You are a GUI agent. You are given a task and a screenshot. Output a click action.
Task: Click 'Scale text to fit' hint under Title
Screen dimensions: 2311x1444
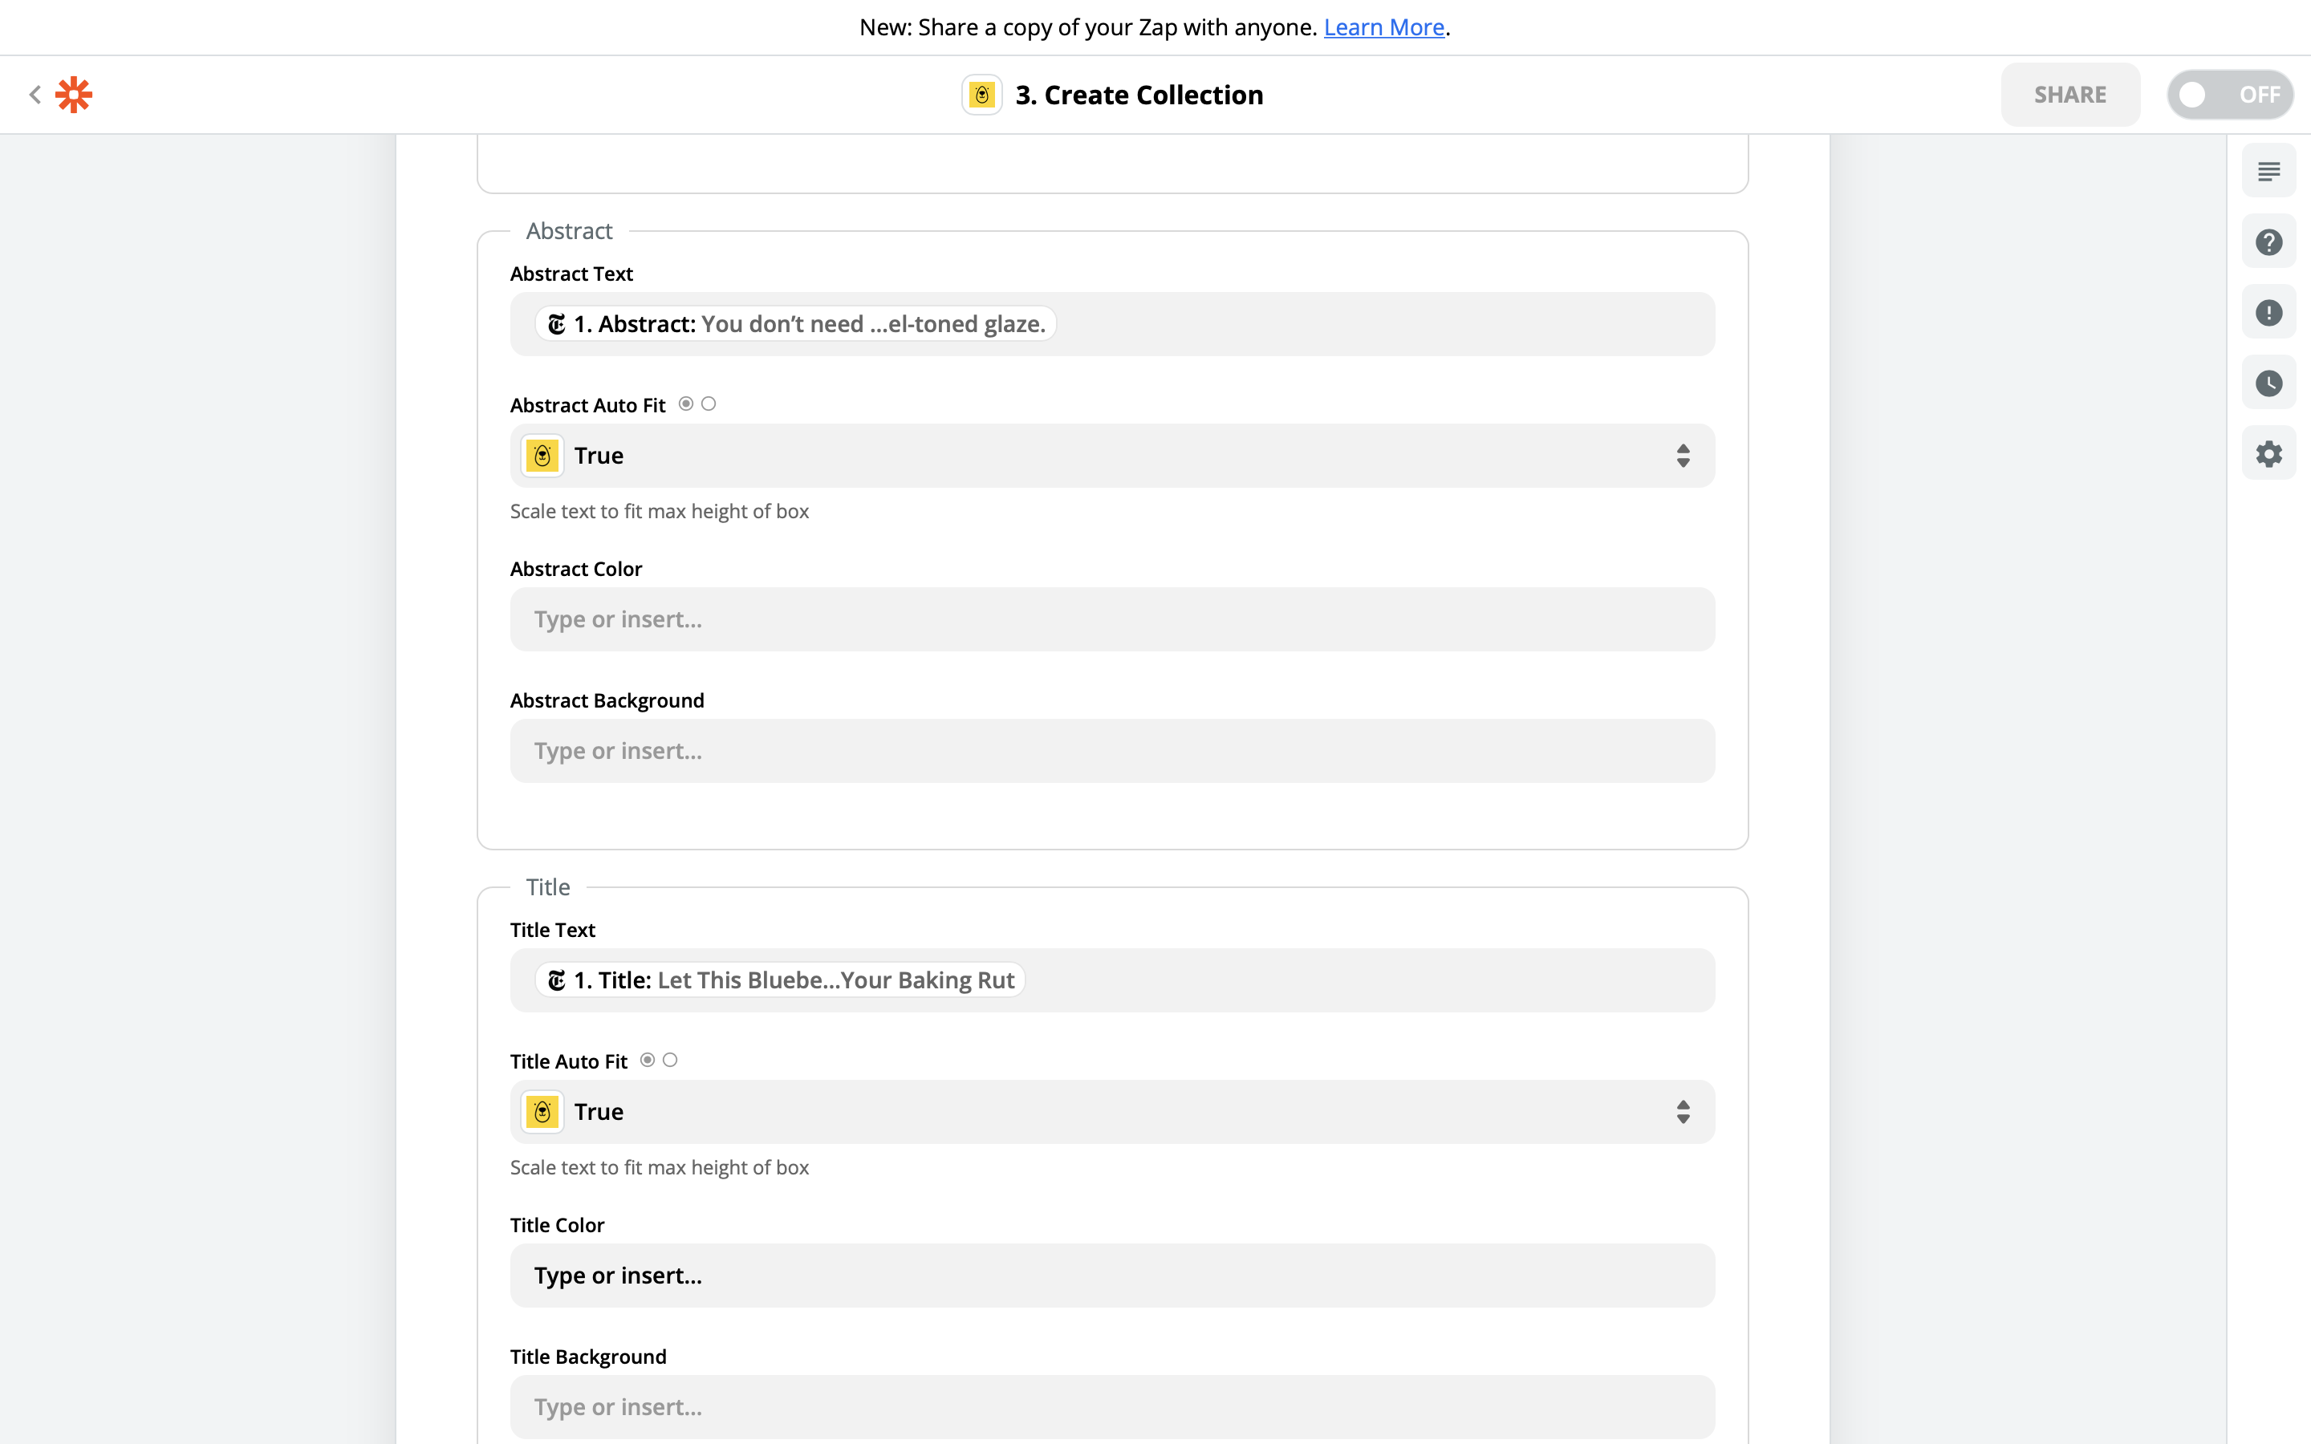click(659, 1167)
